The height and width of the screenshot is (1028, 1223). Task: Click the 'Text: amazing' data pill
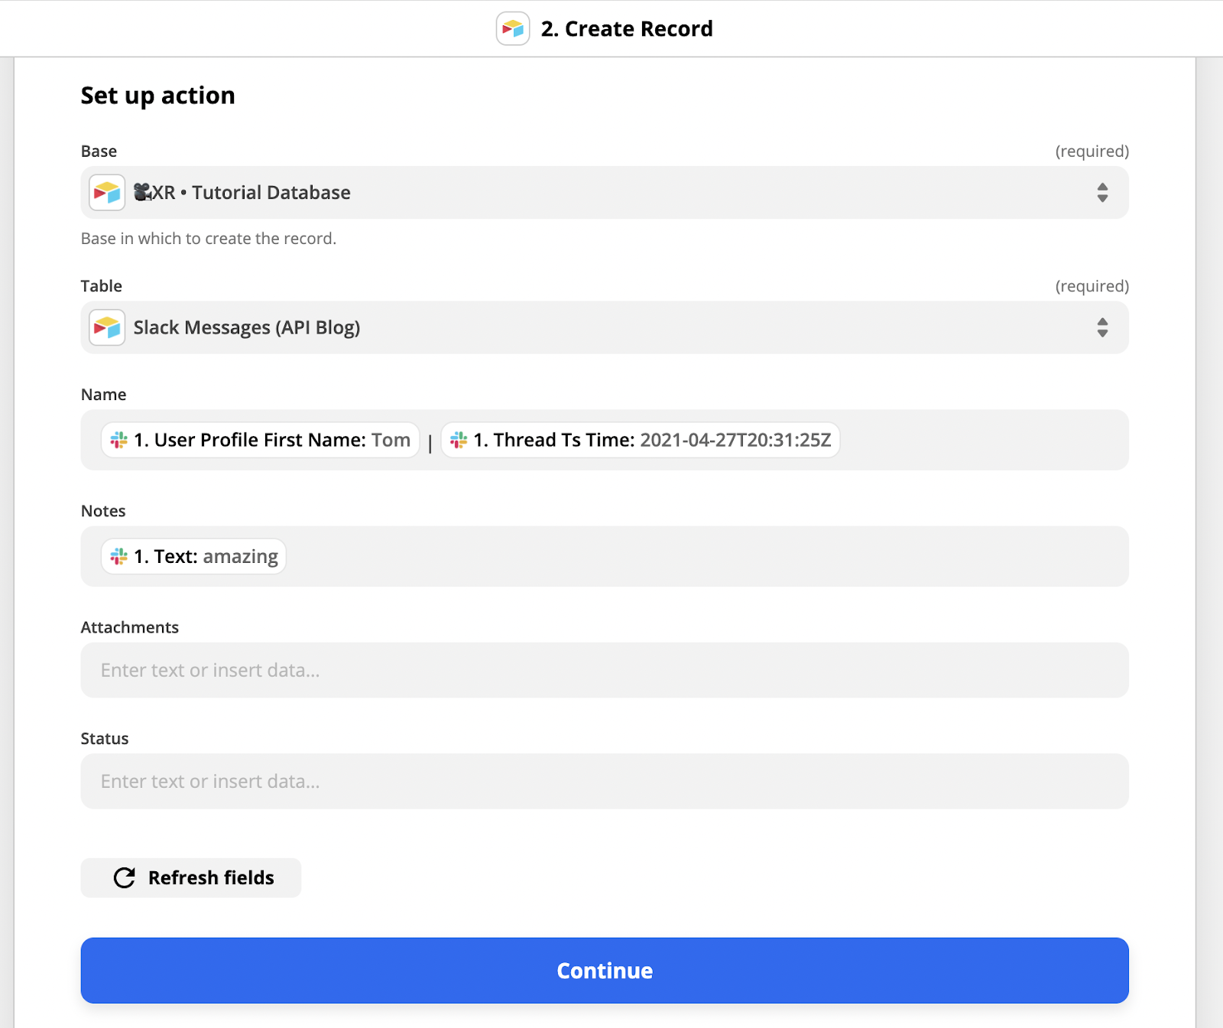click(193, 556)
